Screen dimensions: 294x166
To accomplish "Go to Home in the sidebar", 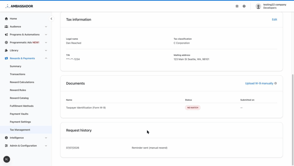I will tap(13, 18).
